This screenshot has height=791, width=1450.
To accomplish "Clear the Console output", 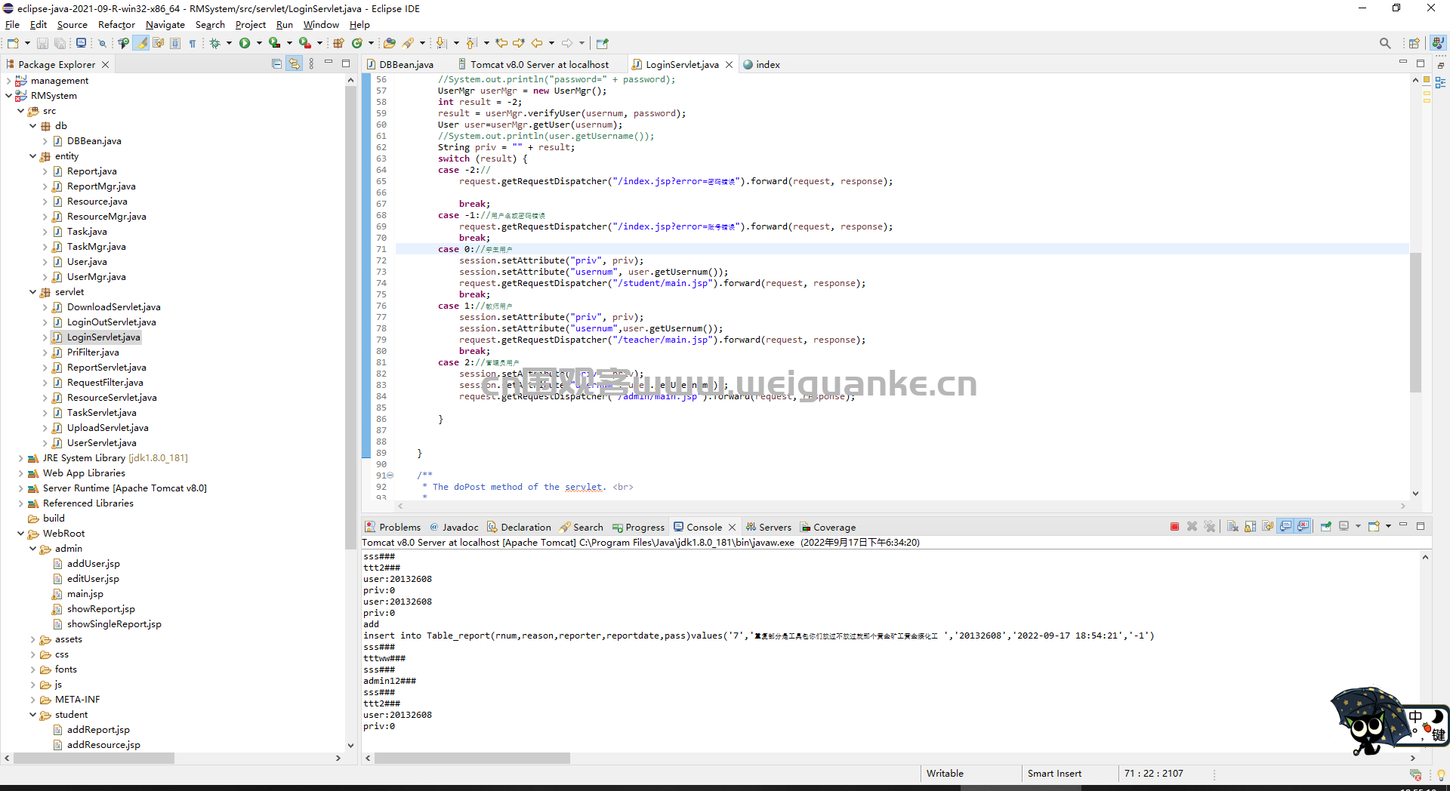I will (x=1232, y=527).
